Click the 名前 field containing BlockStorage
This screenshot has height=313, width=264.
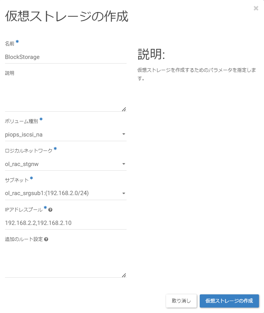point(66,57)
